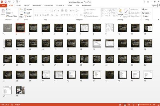Save the presentation using the floppy disk icon
160x106 pixels.
click(6, 2)
